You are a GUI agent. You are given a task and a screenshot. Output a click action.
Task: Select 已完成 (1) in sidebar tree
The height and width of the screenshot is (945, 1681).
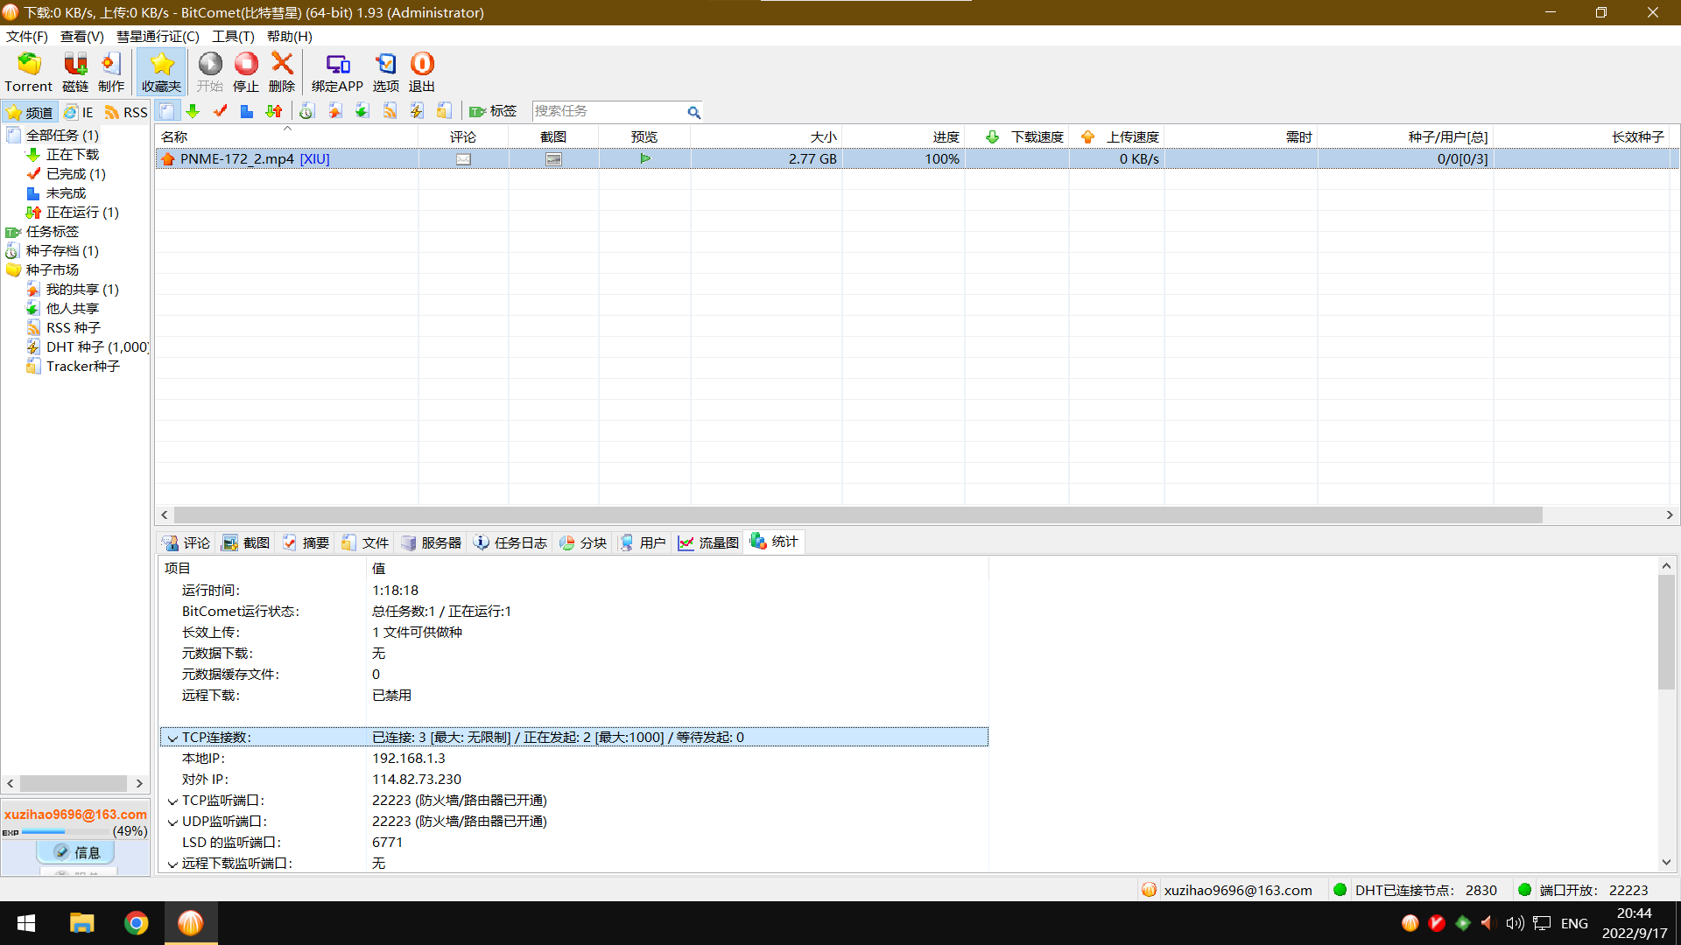(x=76, y=174)
